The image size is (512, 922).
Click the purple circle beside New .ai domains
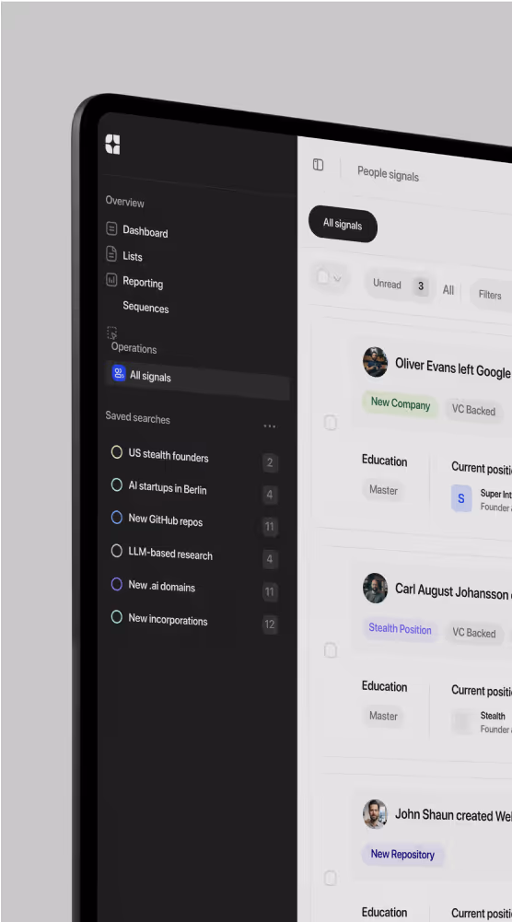point(117,584)
